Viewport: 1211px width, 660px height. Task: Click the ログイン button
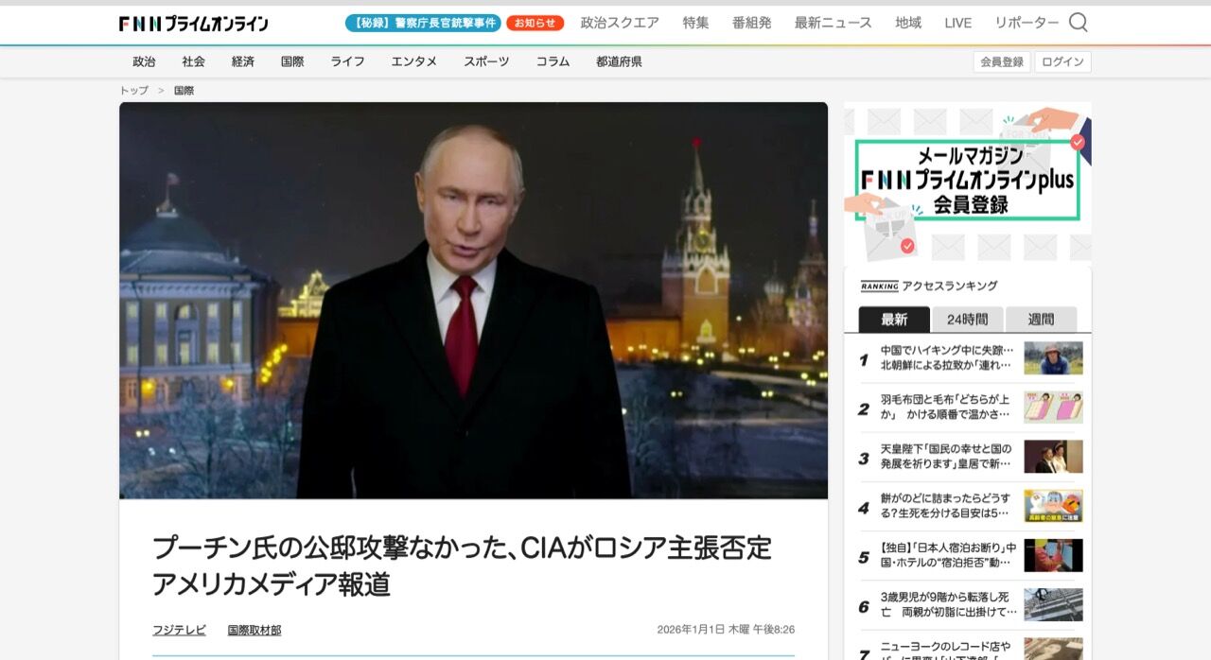pos(1062,61)
